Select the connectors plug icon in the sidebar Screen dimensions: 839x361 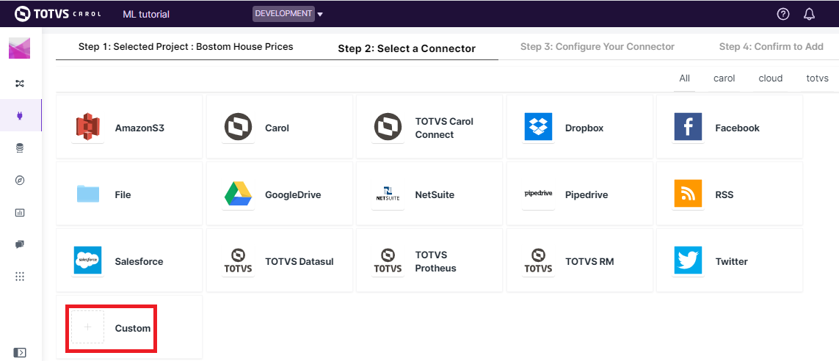(20, 115)
